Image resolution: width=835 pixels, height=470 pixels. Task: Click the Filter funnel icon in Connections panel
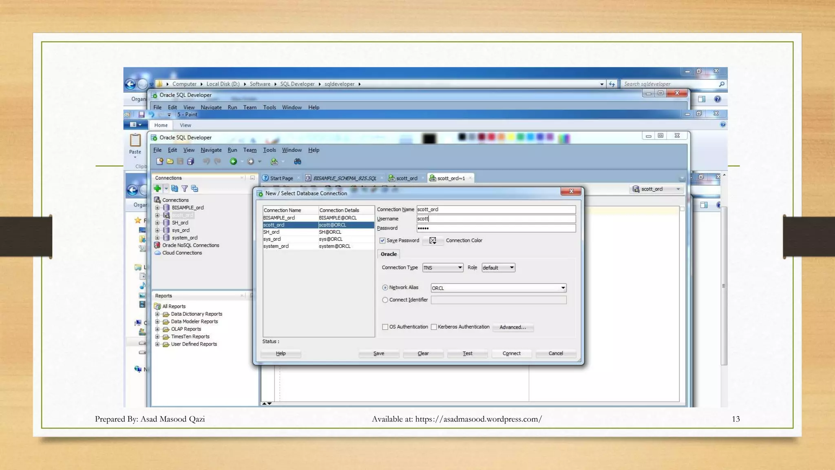tap(185, 188)
